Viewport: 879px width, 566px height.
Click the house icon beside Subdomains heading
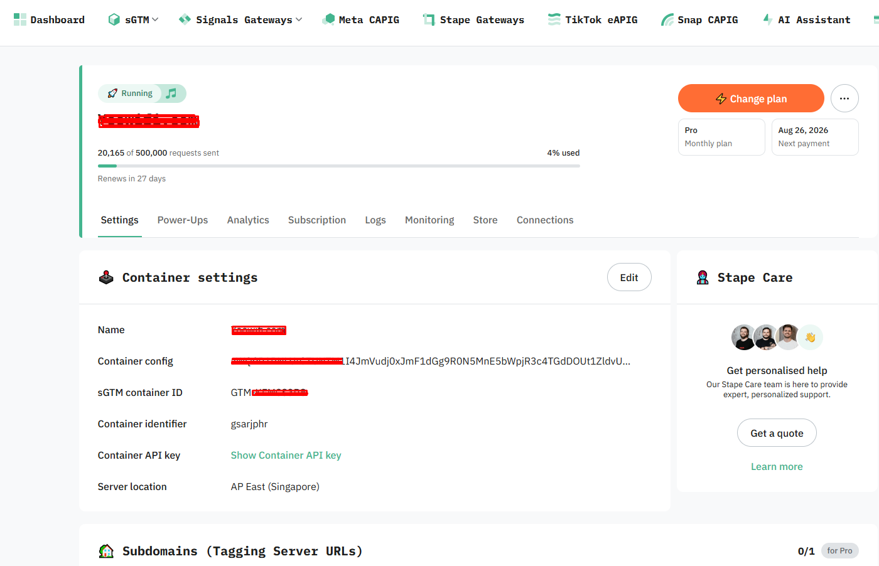106,551
